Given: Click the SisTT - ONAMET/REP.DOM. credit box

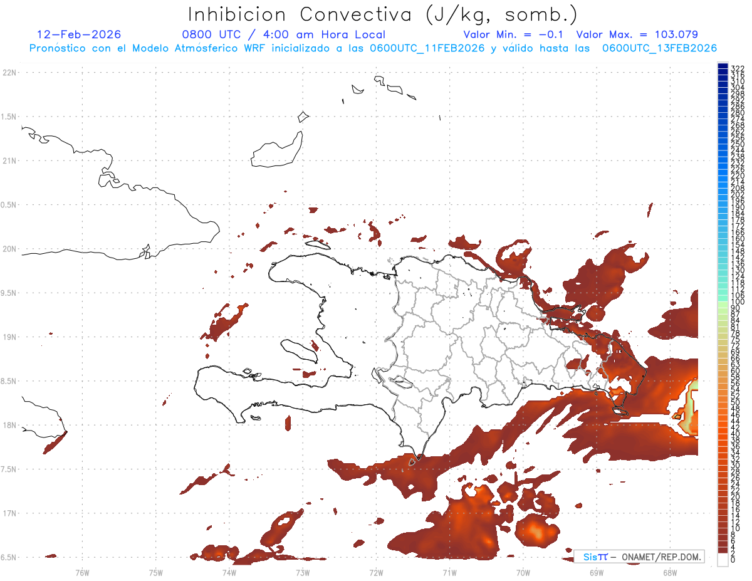Looking at the screenshot, I should (x=639, y=557).
